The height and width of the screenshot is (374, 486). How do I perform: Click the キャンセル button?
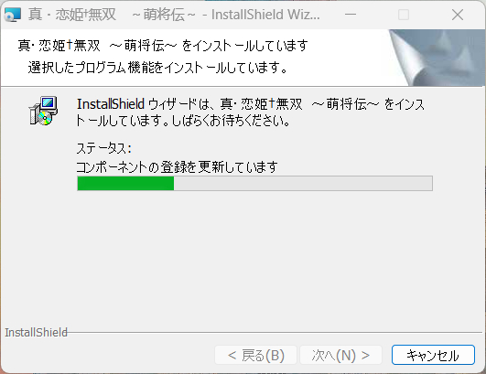tap(433, 355)
